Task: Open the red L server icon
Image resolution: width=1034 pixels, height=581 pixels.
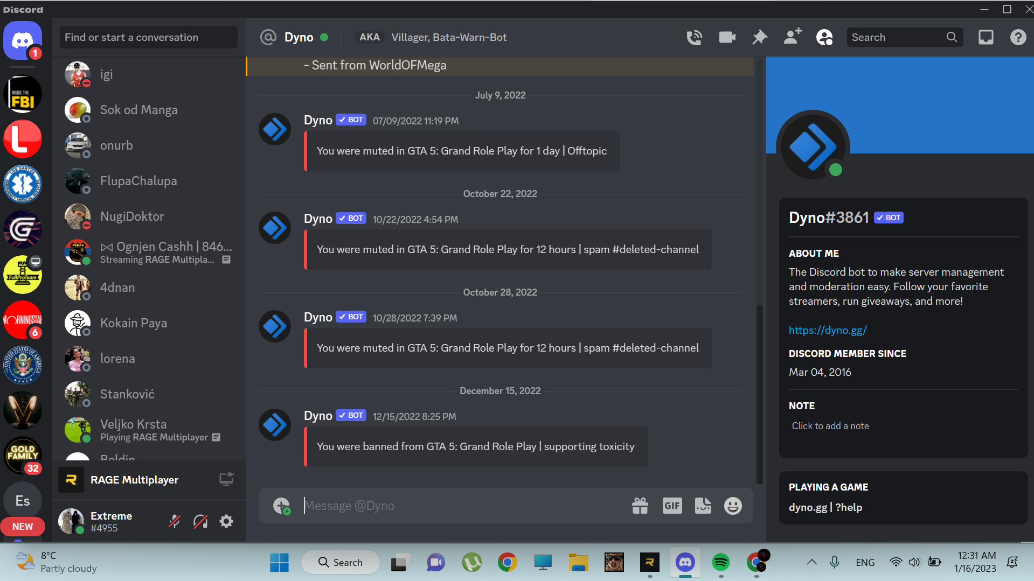Action: pyautogui.click(x=23, y=139)
